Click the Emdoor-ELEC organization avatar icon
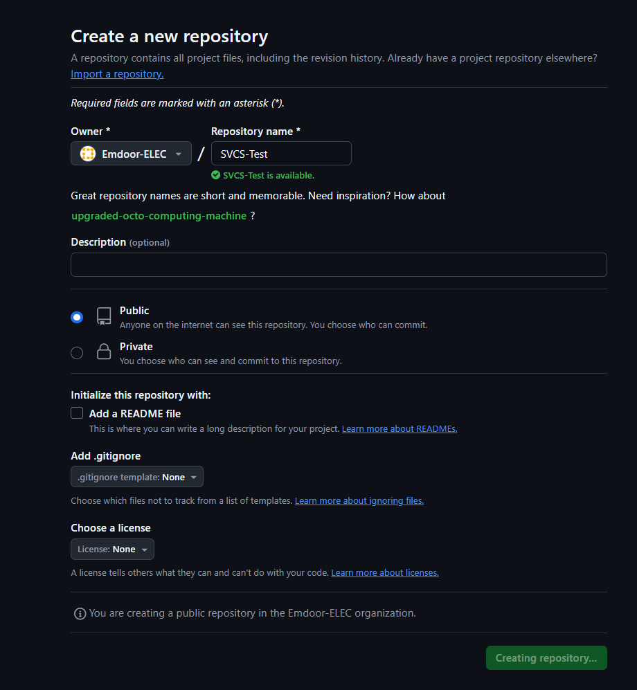Screen dimensions: 637x690 coord(88,154)
